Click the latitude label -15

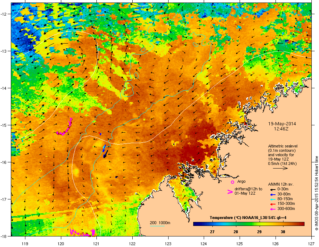pyautogui.click(x=4, y=125)
